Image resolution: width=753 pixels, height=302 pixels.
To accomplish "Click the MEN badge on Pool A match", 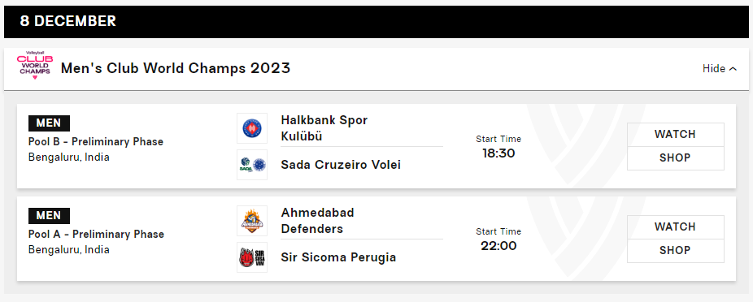I will tap(49, 216).
